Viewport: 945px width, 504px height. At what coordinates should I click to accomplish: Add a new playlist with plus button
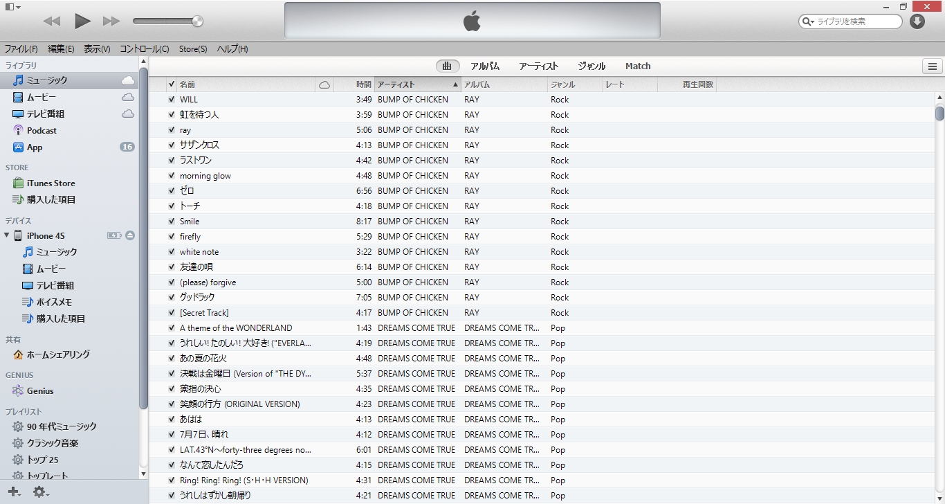(x=15, y=492)
